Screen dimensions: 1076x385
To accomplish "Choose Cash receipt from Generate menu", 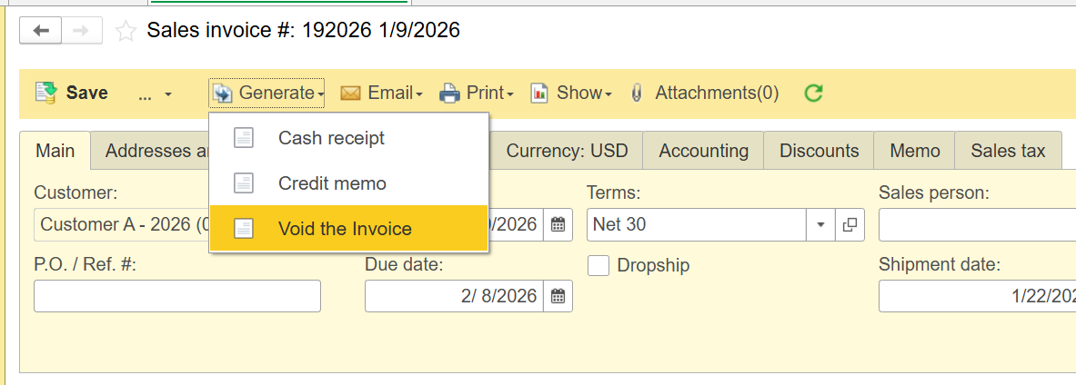I will click(331, 138).
